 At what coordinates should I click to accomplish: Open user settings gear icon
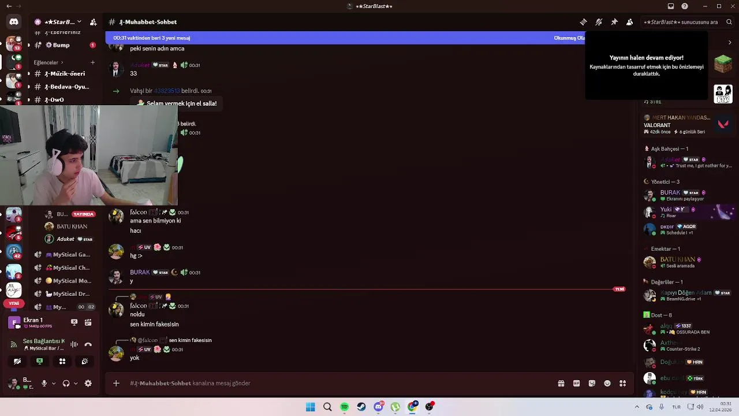[x=88, y=383]
